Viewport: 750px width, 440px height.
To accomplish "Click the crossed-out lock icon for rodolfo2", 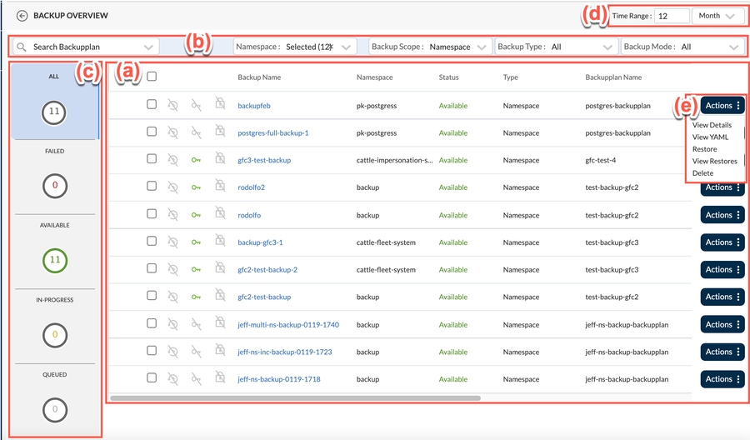I will 220,187.
